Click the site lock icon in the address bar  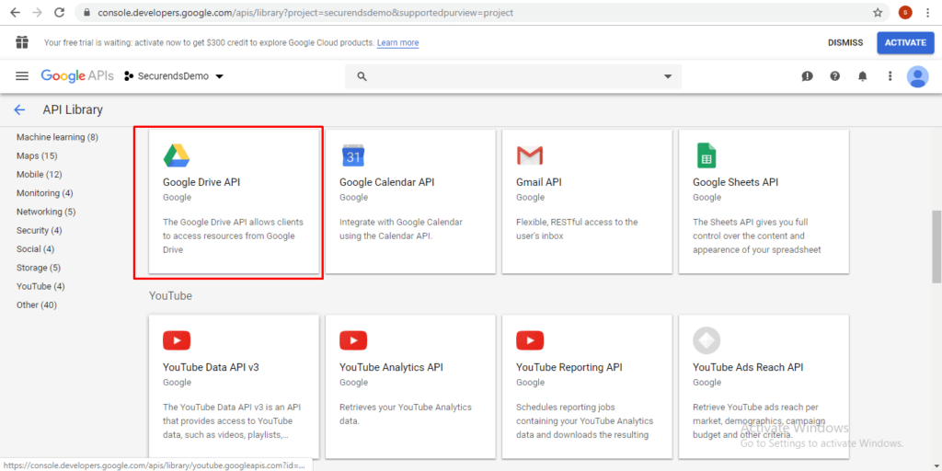[x=87, y=13]
